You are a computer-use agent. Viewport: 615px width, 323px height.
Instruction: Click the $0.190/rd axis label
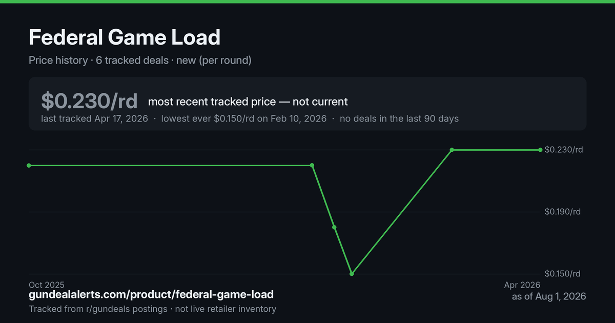[x=564, y=212]
